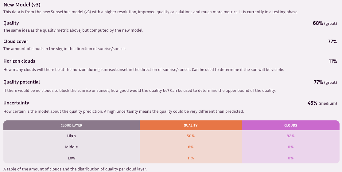Click the Uncertainty heading

[16, 103]
